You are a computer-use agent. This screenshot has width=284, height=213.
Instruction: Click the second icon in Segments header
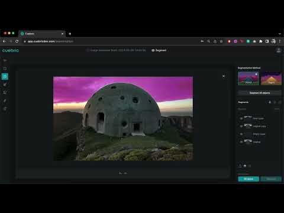275,102
